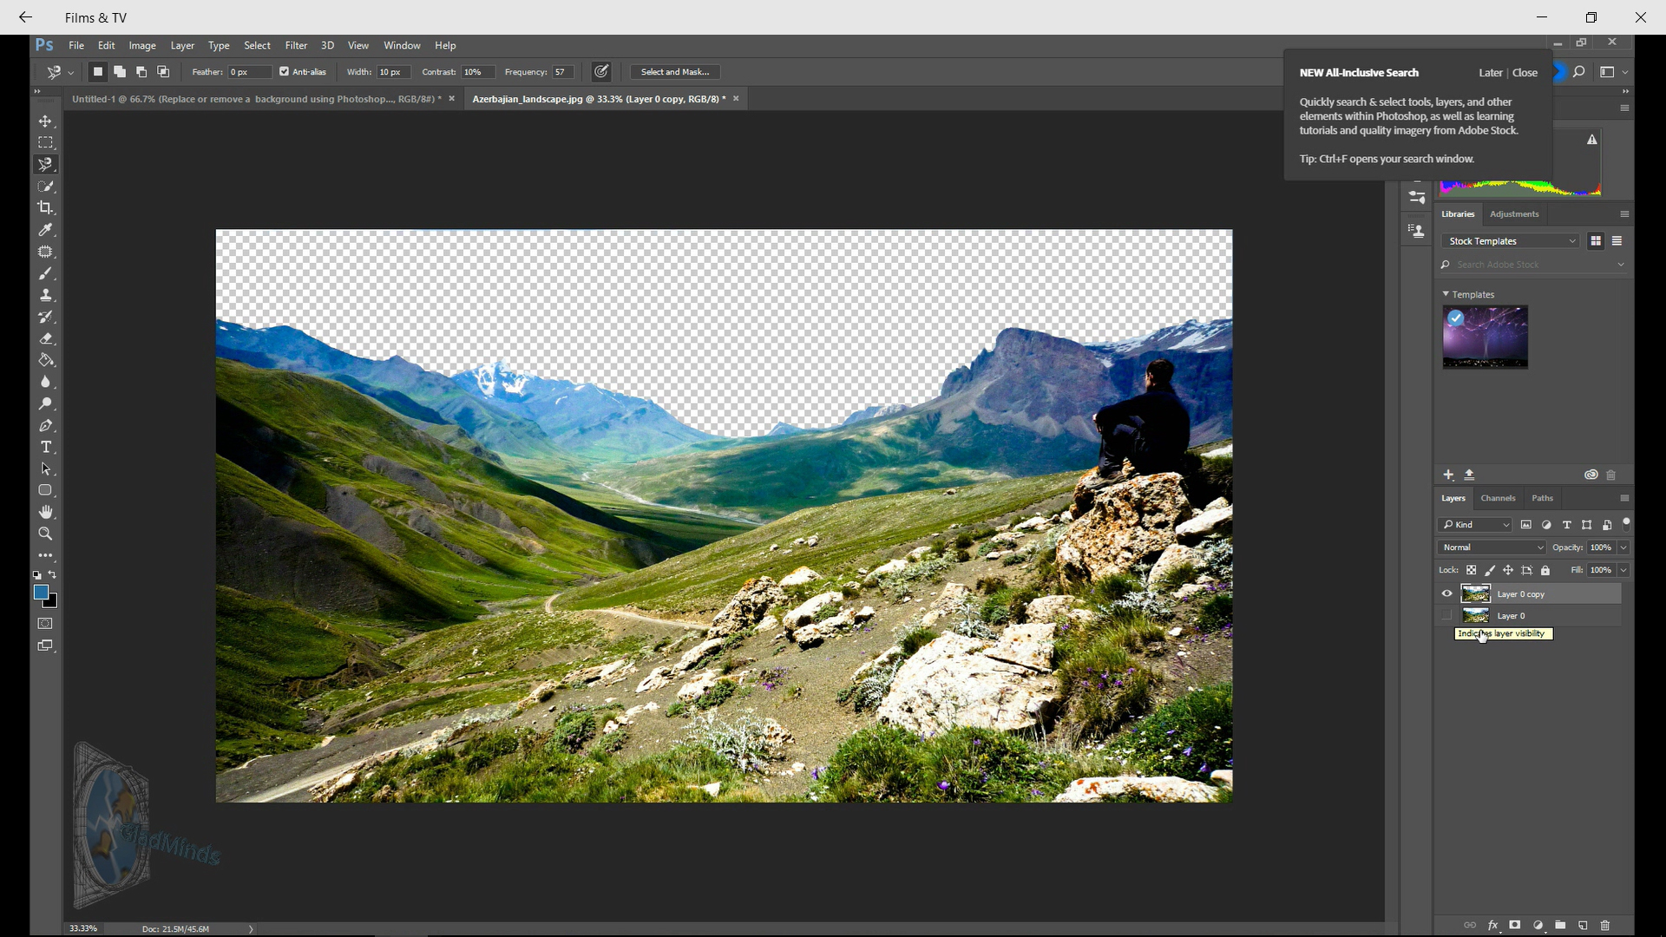
Task: Click the Subtract from selection icon
Action: pos(141,72)
